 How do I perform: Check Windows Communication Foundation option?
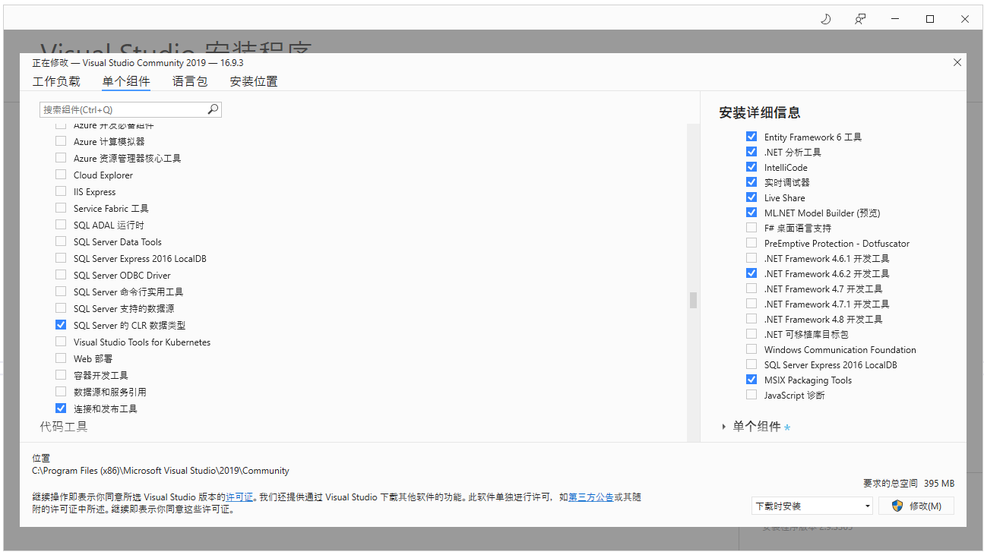click(x=751, y=349)
